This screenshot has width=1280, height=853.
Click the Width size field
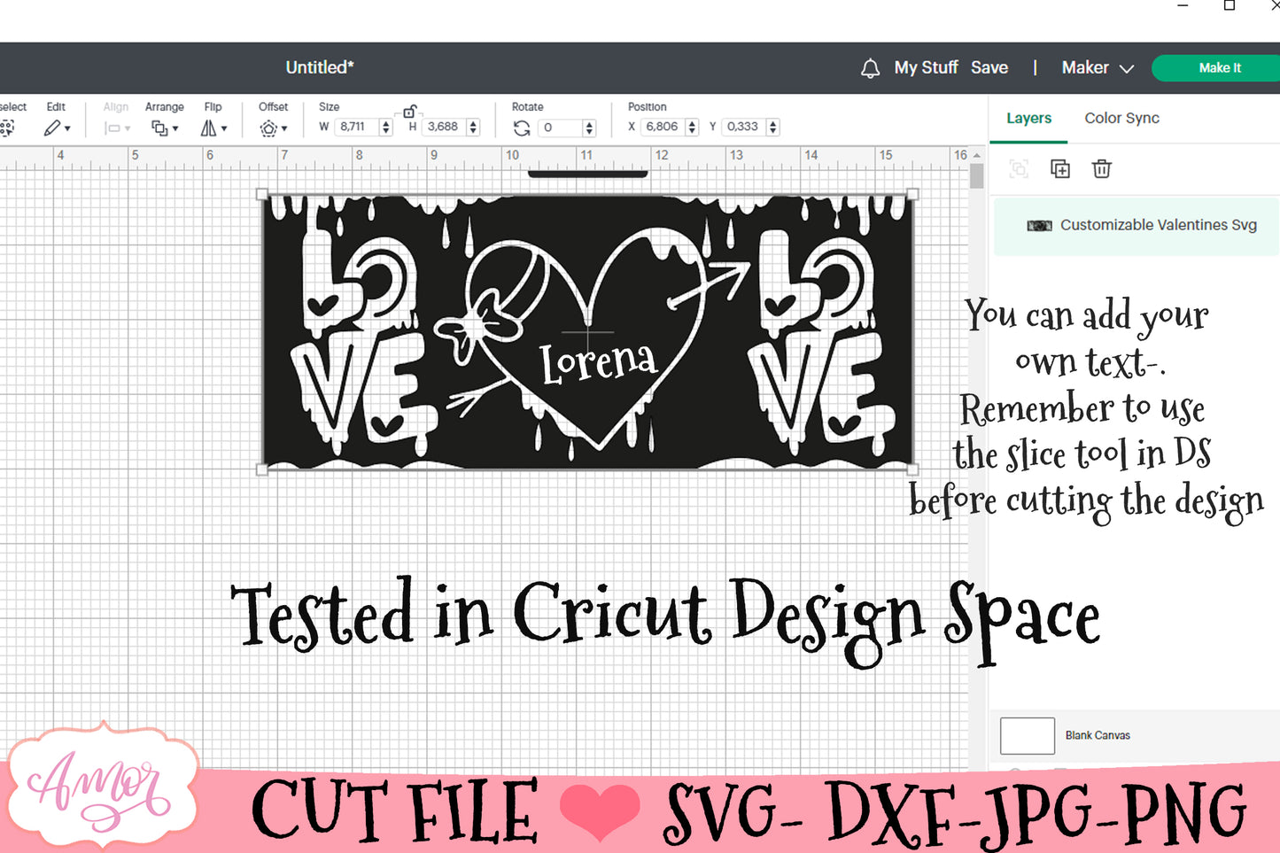pyautogui.click(x=356, y=127)
